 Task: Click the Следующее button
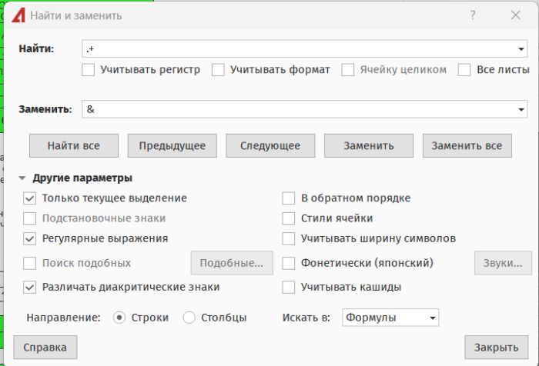click(x=270, y=146)
